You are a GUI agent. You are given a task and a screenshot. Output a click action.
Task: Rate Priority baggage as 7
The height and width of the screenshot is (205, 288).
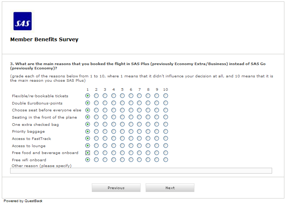pos(139,131)
